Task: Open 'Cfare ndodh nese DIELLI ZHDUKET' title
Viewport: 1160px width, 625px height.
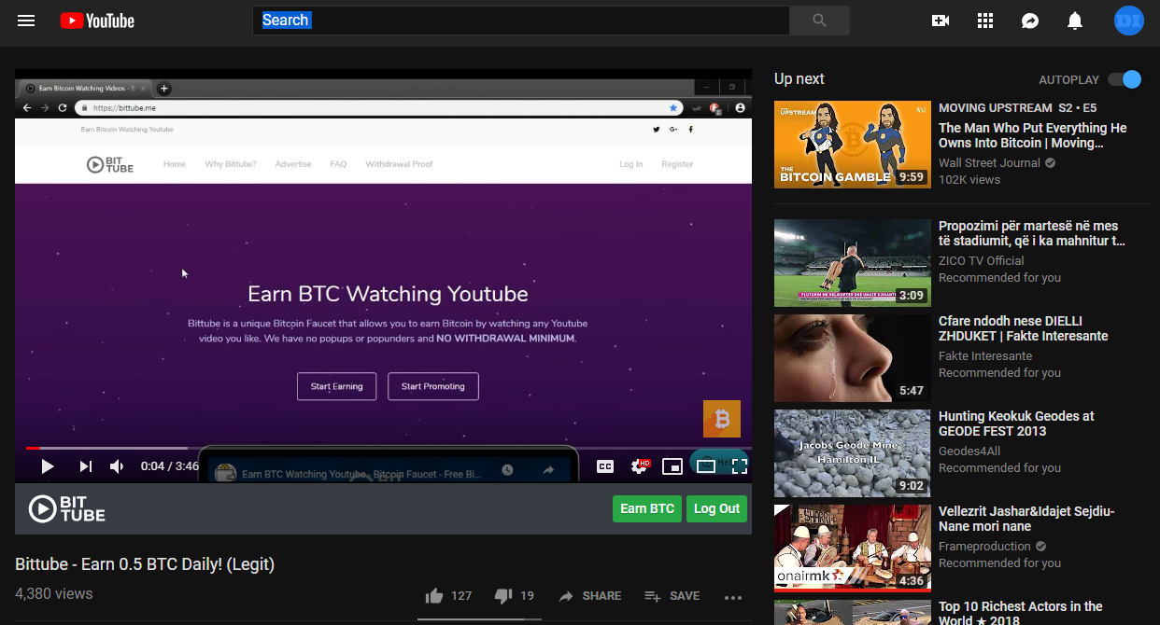Action: click(x=1024, y=328)
